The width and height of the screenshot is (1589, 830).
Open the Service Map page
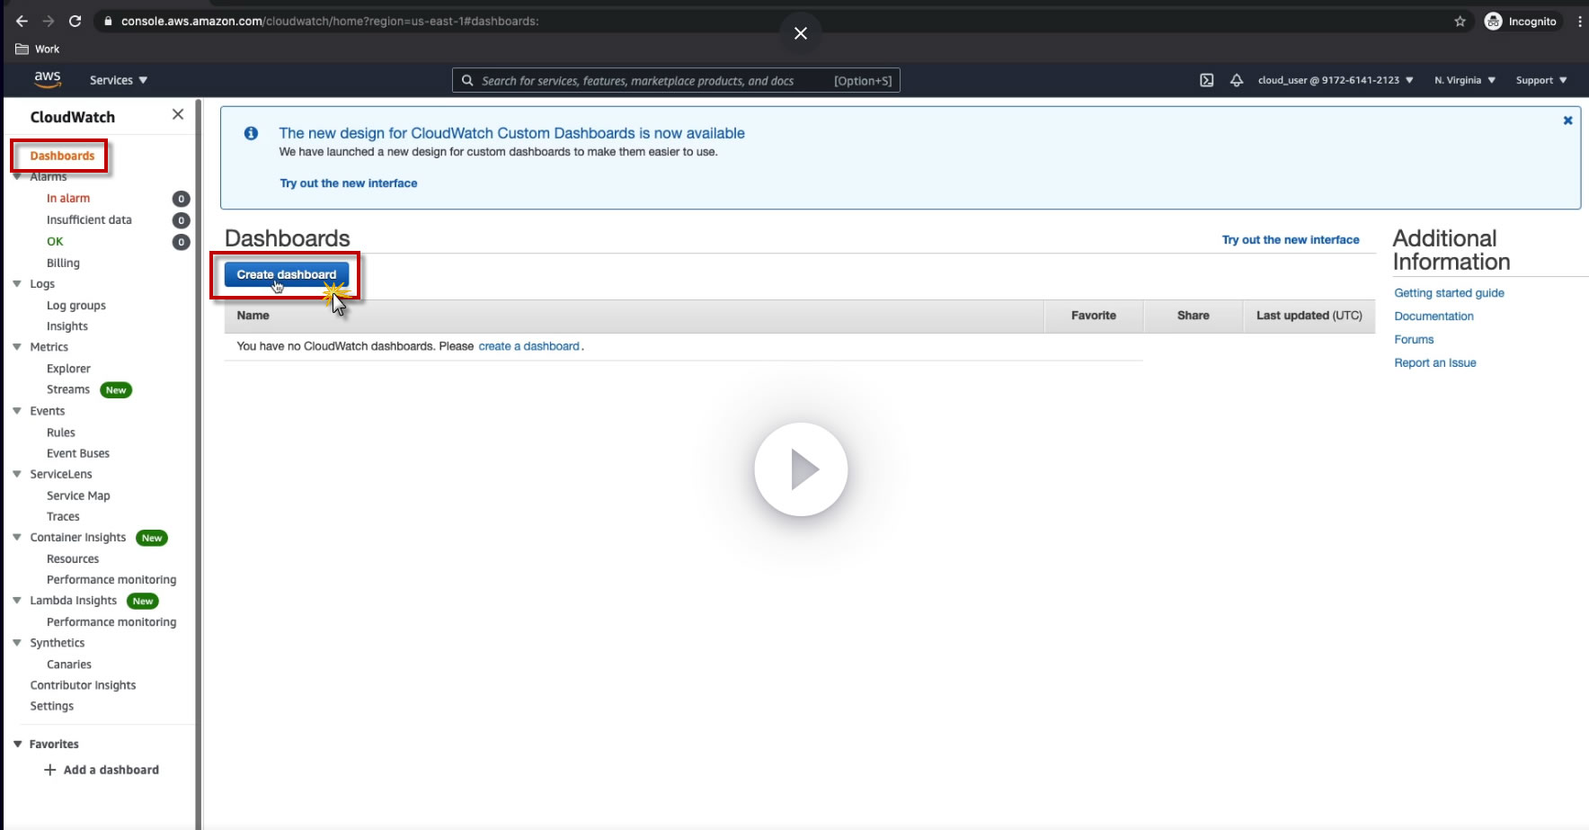[78, 495]
